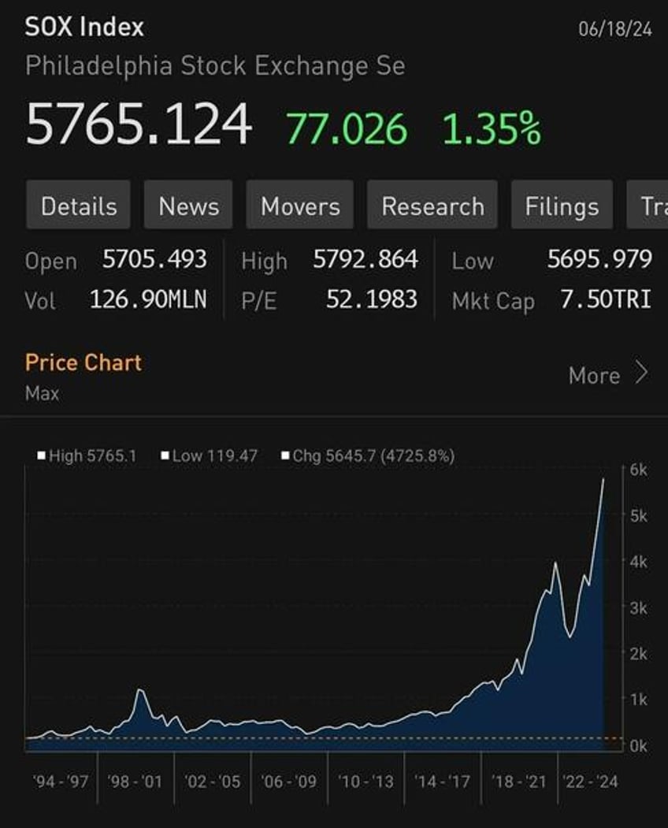This screenshot has height=828, width=668.
Task: Tap the Open value 5705.493
Action: pos(154,259)
